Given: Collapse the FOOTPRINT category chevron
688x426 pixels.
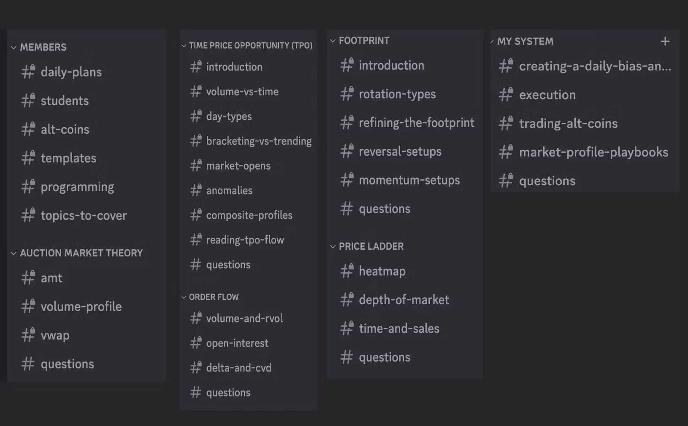Looking at the screenshot, I should pyautogui.click(x=333, y=40).
